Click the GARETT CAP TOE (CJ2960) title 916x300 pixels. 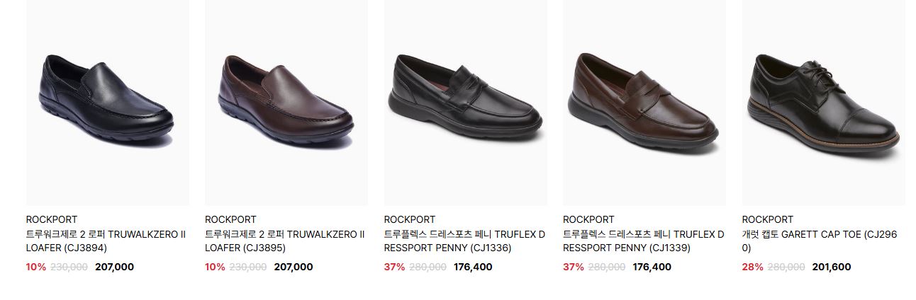pos(820,241)
